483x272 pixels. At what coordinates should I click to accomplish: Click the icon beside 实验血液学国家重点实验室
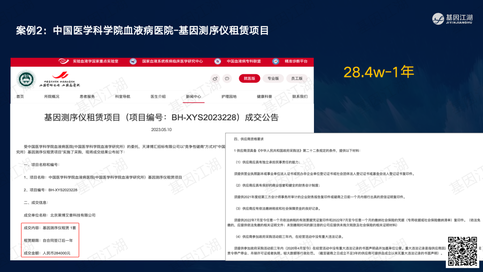[x=63, y=61]
